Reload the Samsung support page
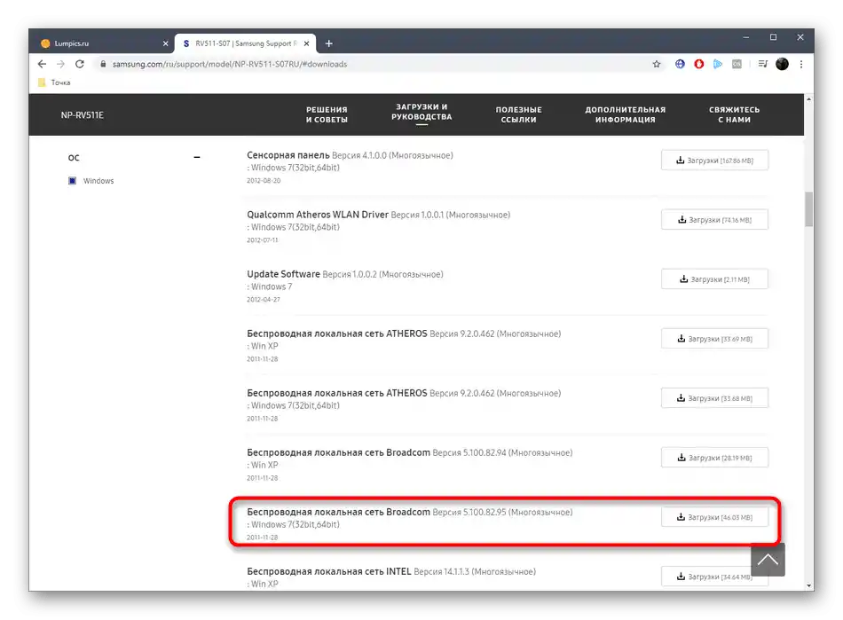Screen dimensions: 843x620 click(80, 64)
